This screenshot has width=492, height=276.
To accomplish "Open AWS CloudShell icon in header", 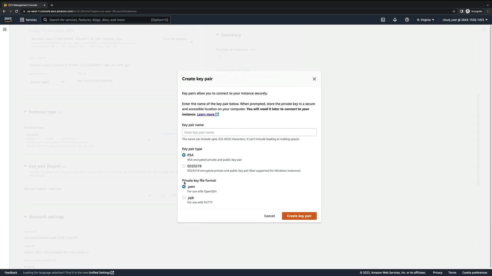I will coord(383,20).
